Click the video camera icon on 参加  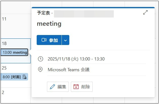[44, 40]
